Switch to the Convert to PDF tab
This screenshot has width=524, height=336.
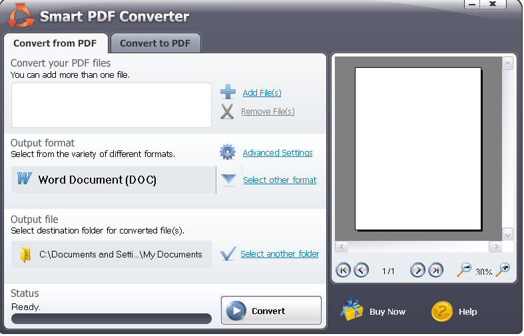(155, 43)
